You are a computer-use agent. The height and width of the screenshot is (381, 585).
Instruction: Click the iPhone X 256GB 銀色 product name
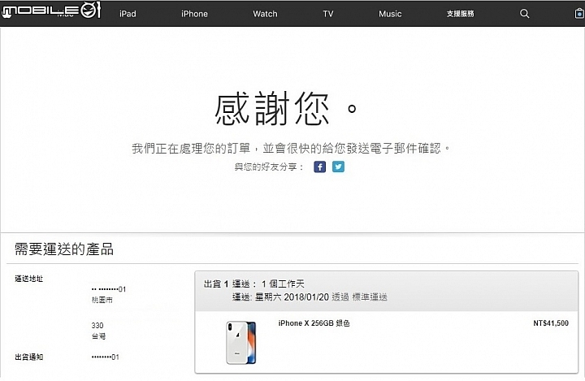click(x=314, y=323)
